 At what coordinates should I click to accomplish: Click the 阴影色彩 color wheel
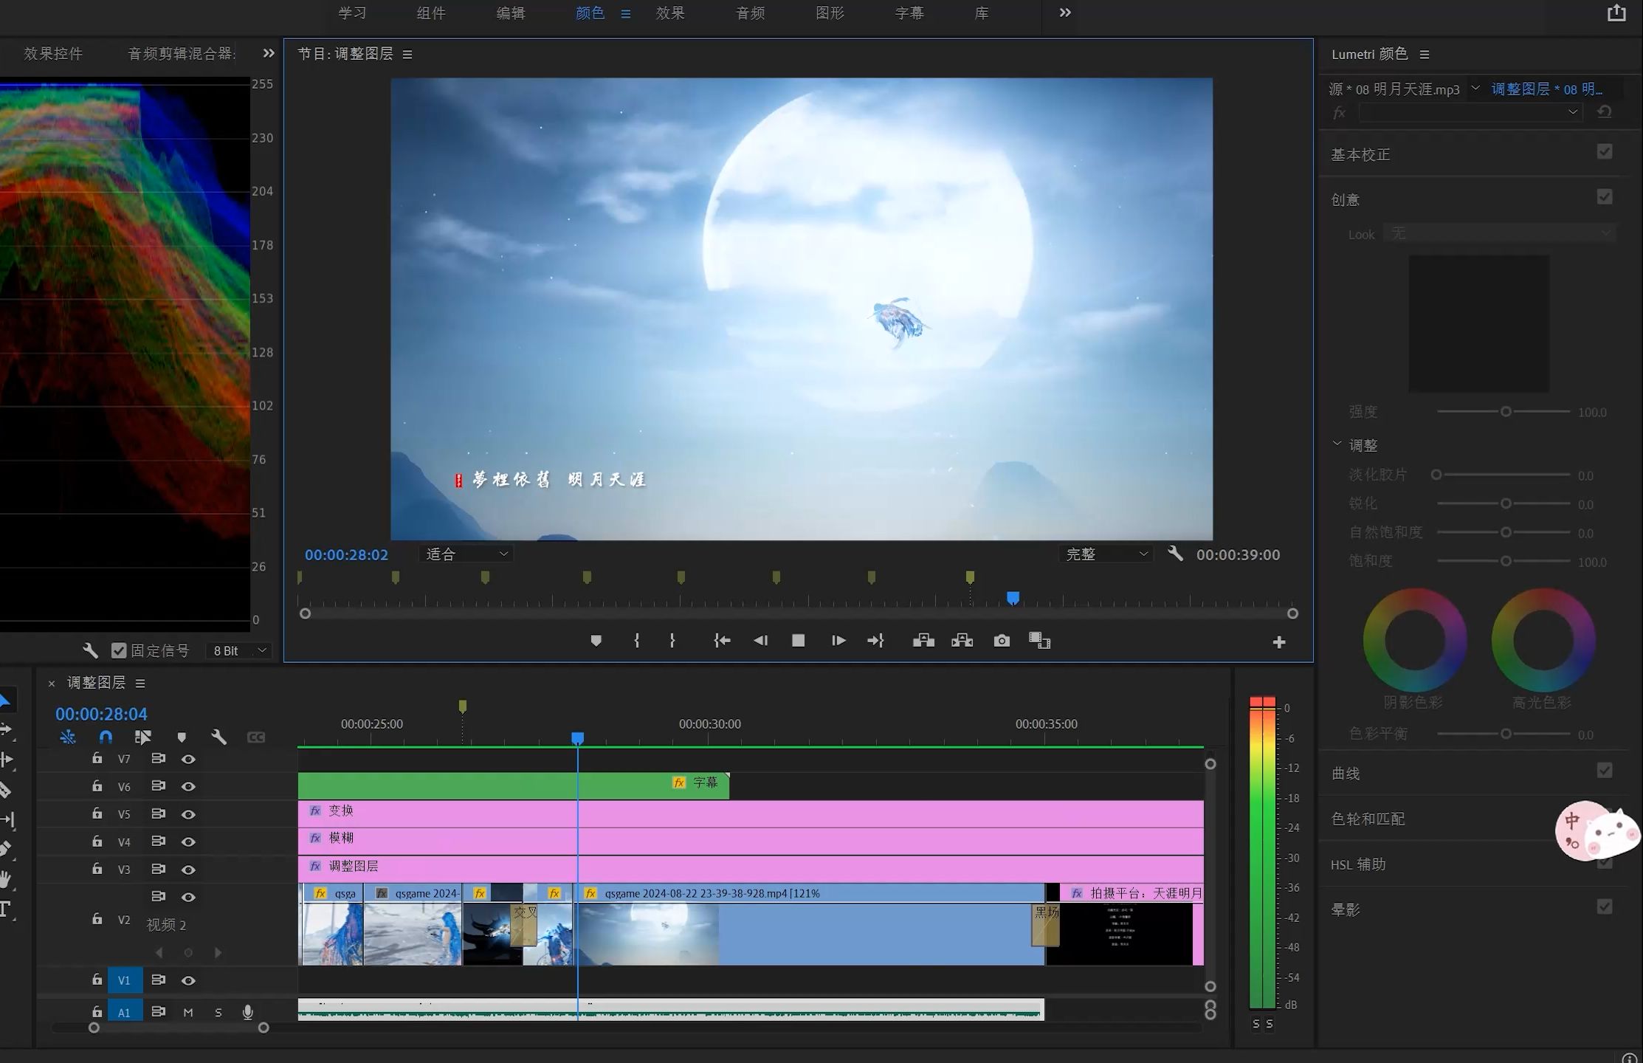click(1414, 639)
